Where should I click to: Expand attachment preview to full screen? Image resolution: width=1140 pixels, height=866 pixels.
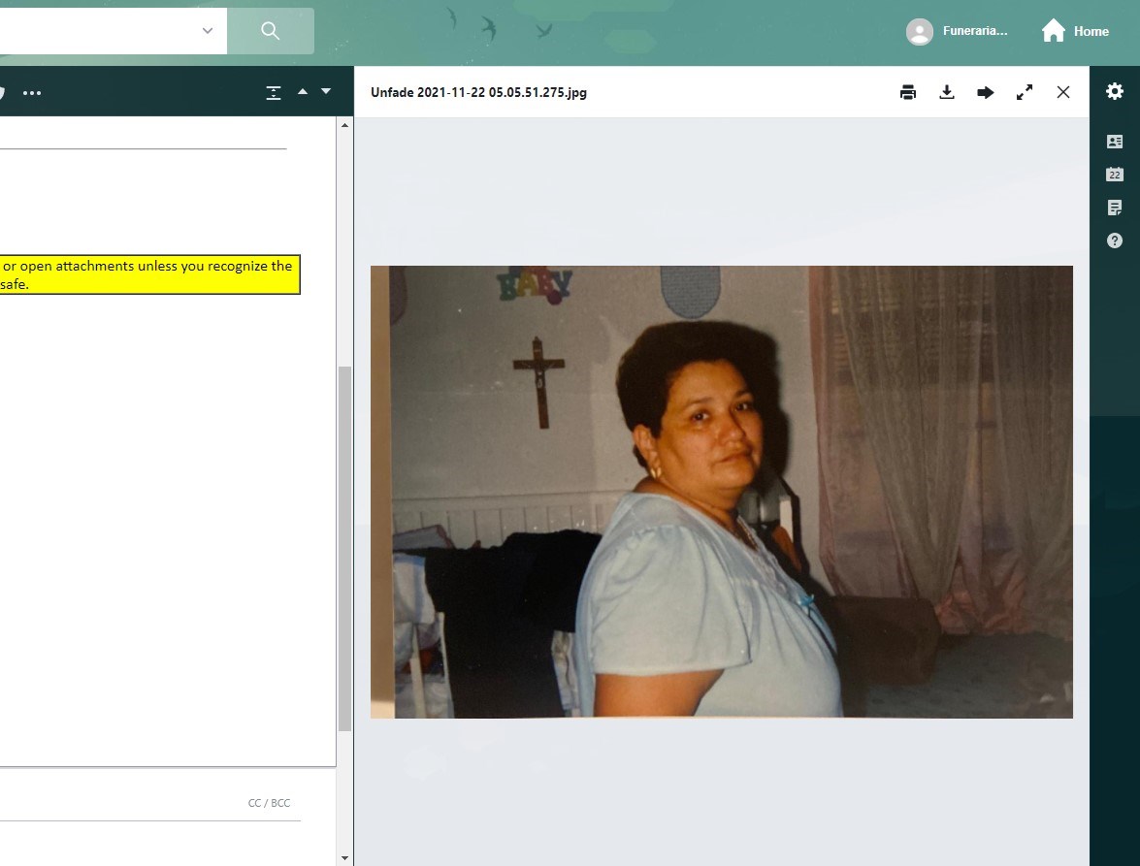[1025, 92]
